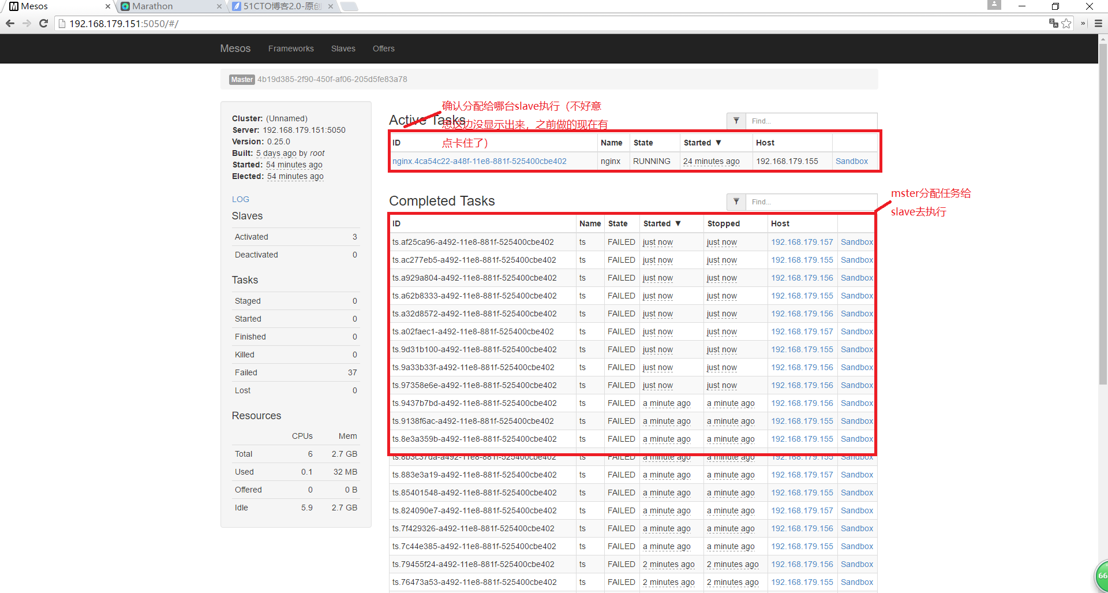Open nginx.4ca54c22 active task link
This screenshot has width=1108, height=593.
point(480,161)
